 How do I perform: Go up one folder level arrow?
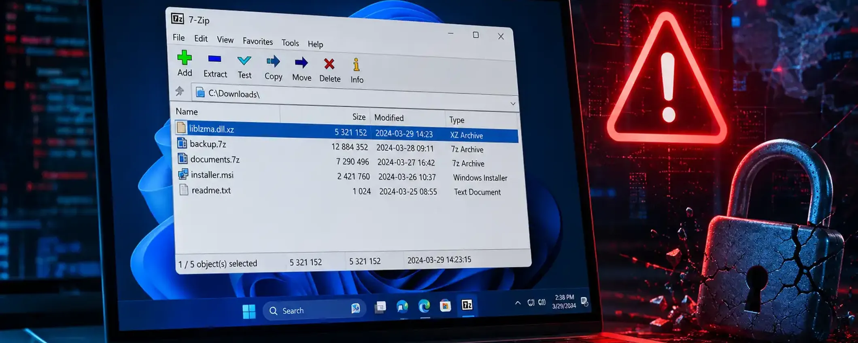(180, 91)
